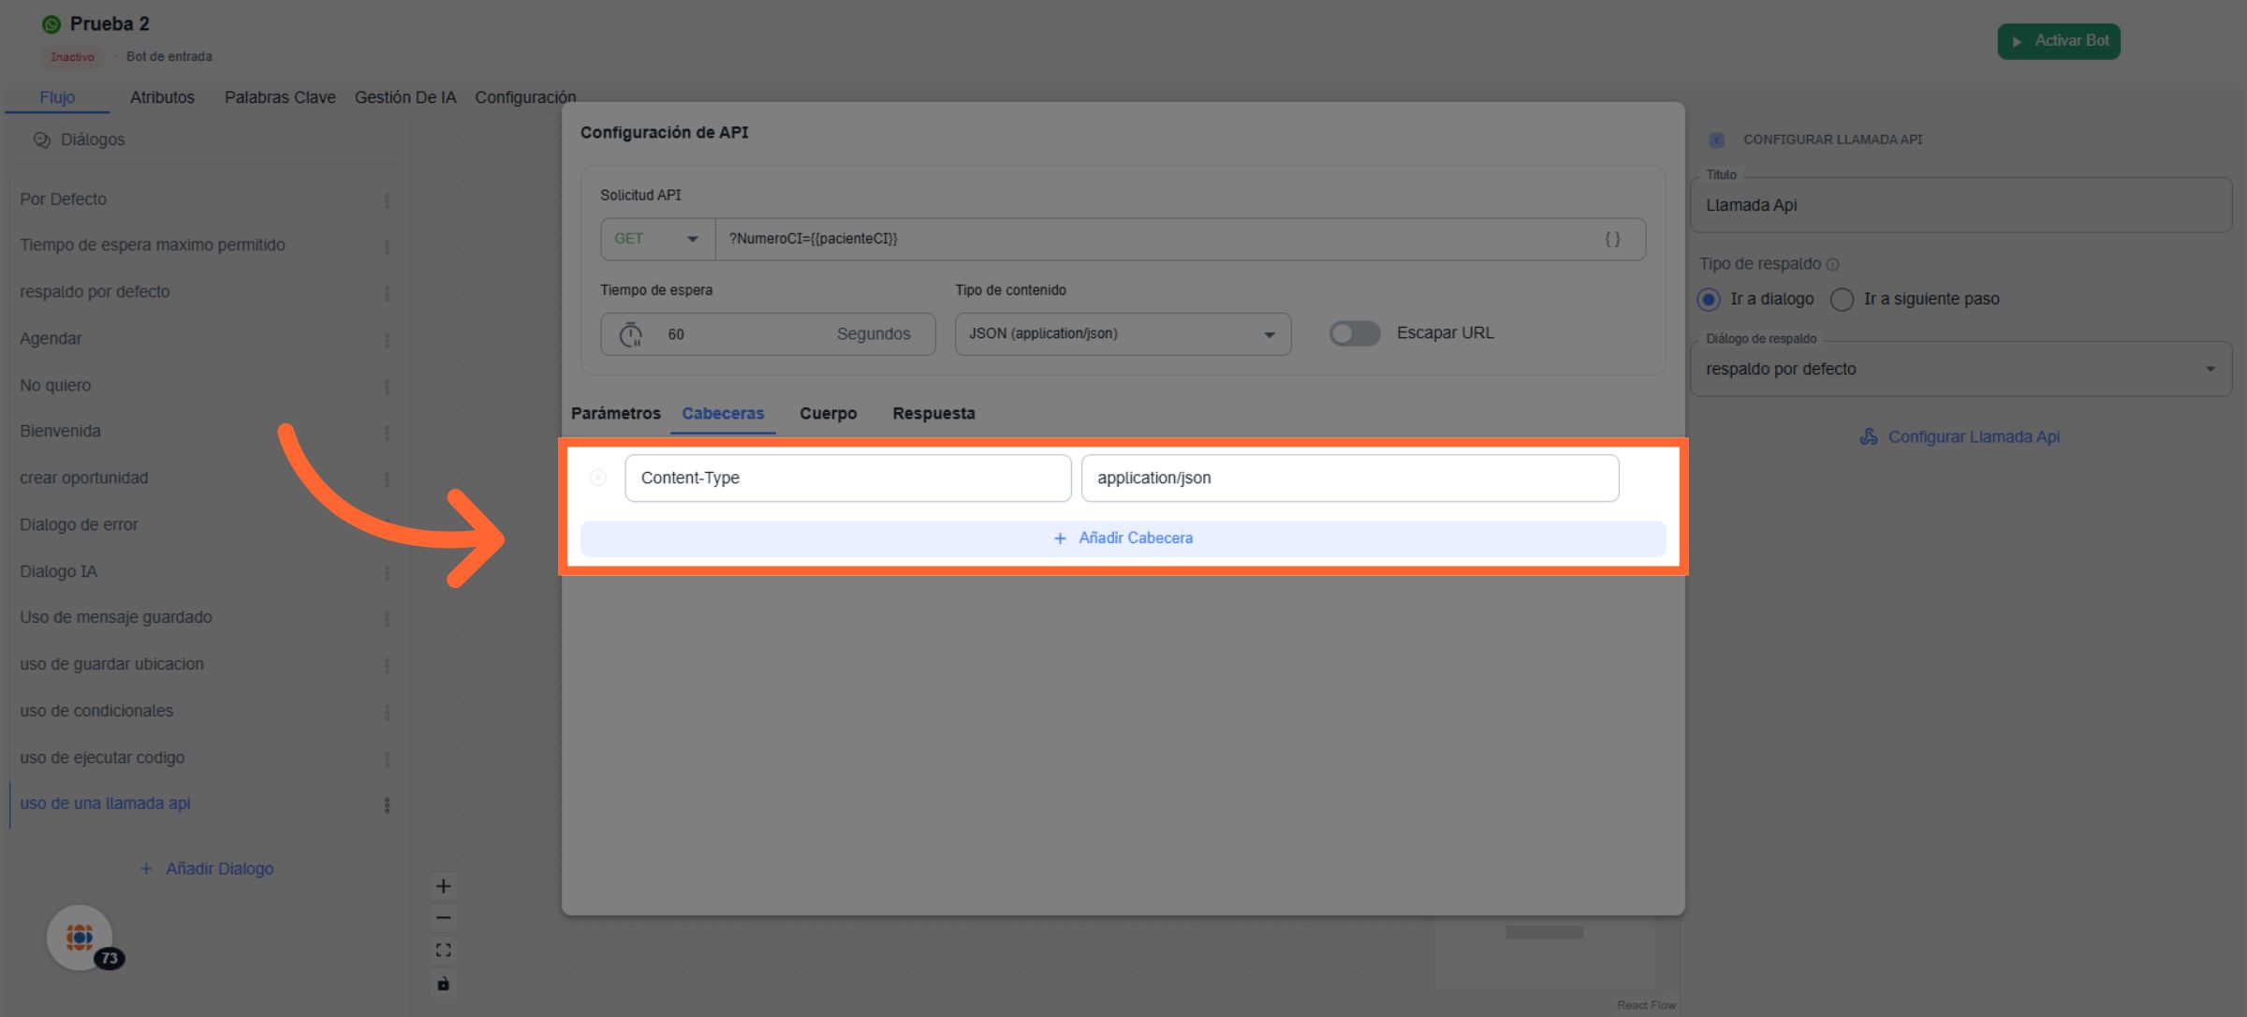Click the back arrow in Configurar Llamada API
Screen dimensions: 2247x1017
(1716, 140)
